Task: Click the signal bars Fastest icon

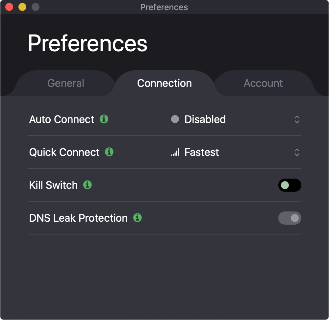Action: [x=175, y=152]
